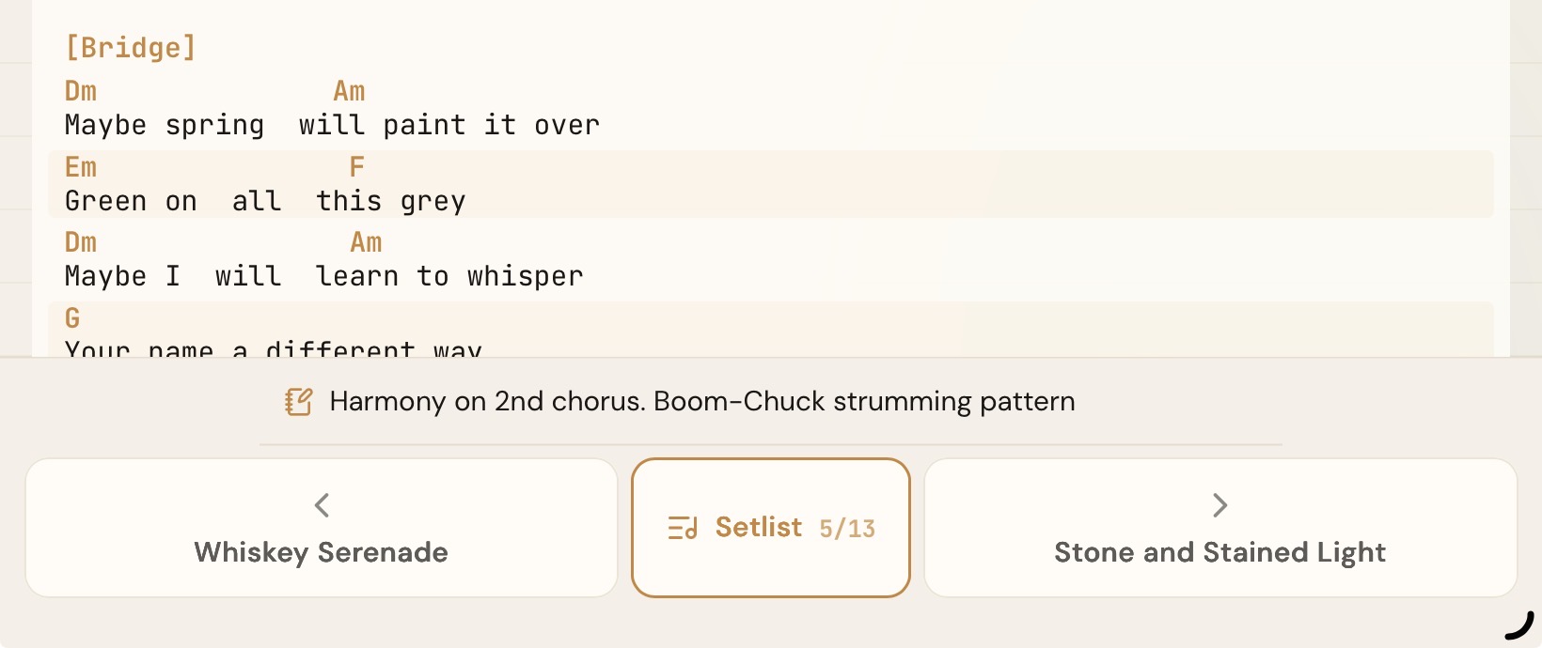Tap the Dm chord above "Maybe spring"
Viewport: 1542px width, 648px height.
80,90
